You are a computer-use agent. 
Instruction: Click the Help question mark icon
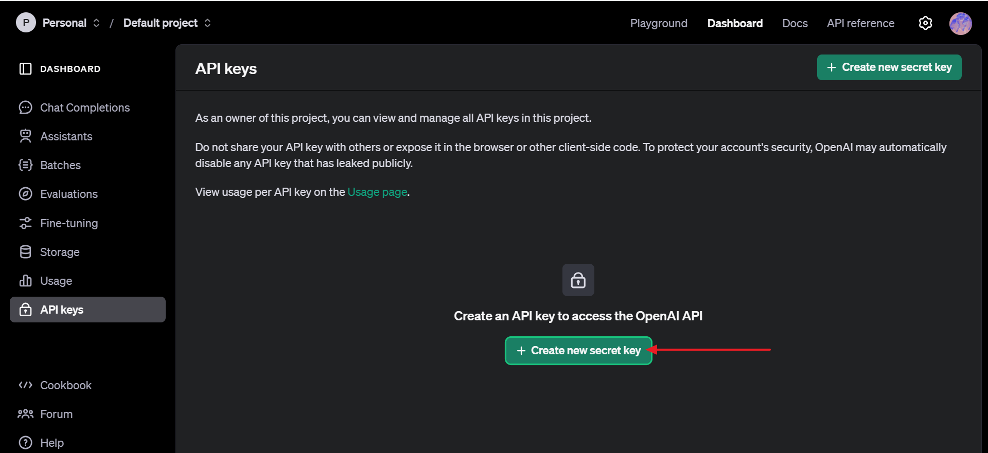point(25,443)
